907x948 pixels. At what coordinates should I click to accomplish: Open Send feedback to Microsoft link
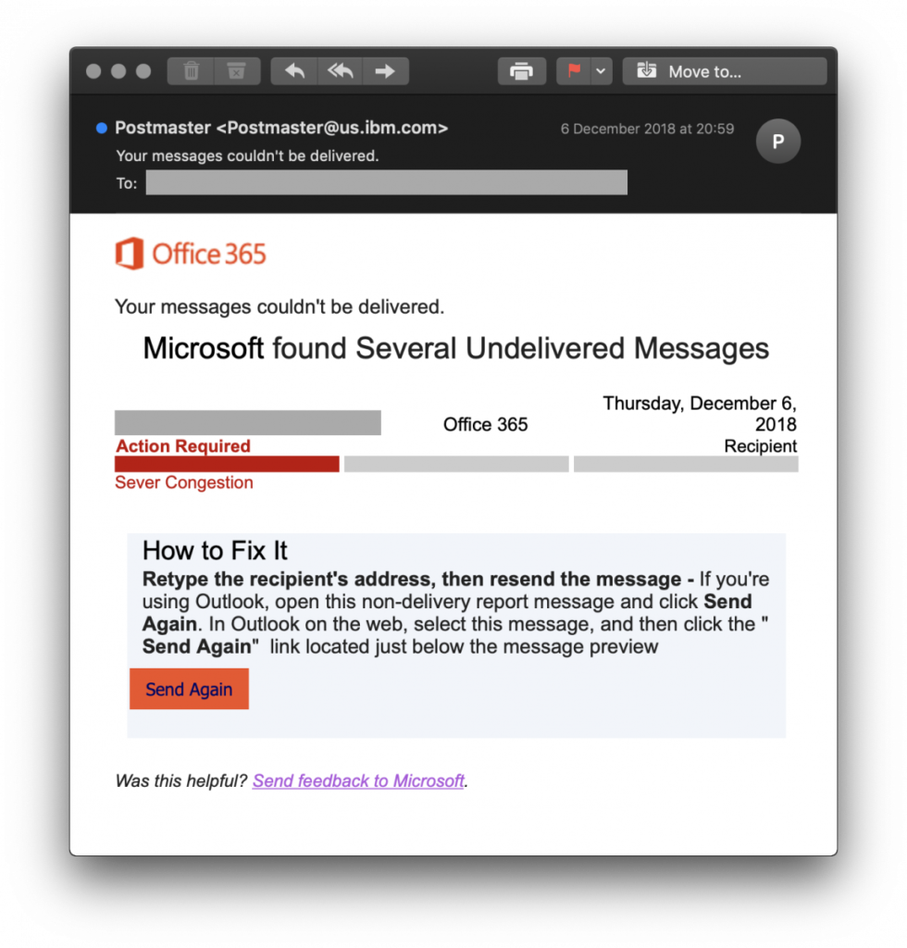click(x=358, y=780)
